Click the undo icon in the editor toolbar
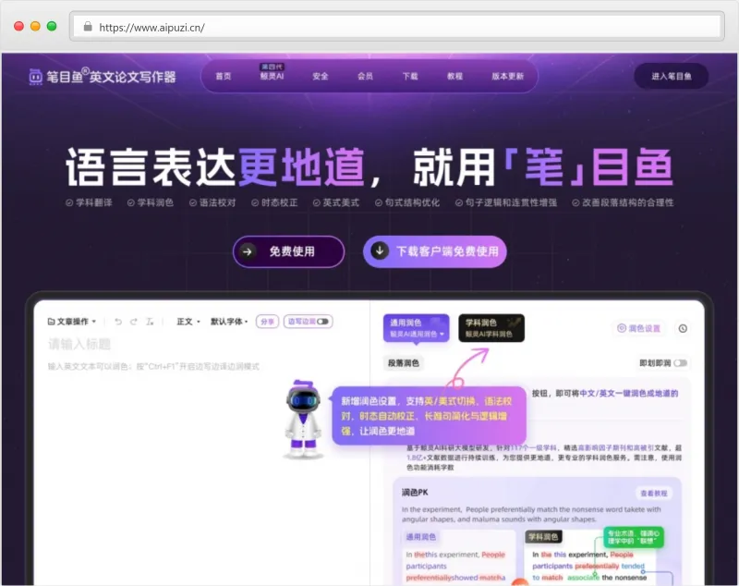This screenshot has height=586, width=739. pyautogui.click(x=119, y=321)
